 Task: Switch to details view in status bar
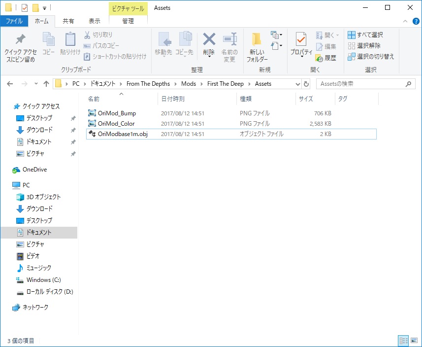404,341
